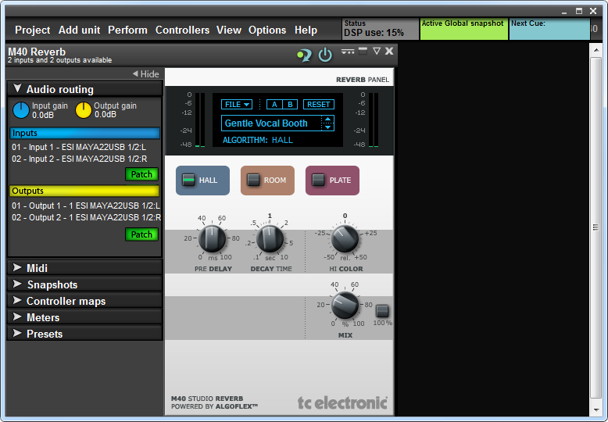The height and width of the screenshot is (422, 608).
Task: Open the Project menu
Action: pos(32,30)
